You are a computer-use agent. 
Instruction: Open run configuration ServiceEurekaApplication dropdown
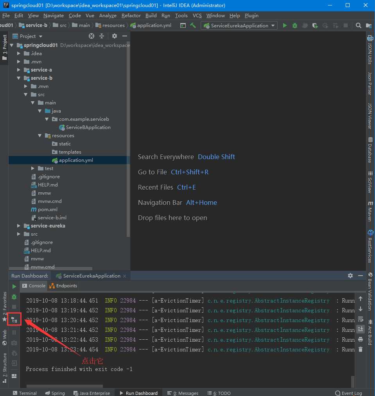tap(239, 25)
